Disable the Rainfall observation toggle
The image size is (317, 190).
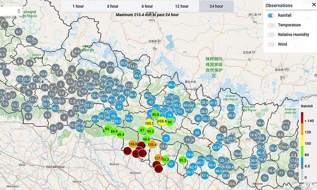point(271,15)
